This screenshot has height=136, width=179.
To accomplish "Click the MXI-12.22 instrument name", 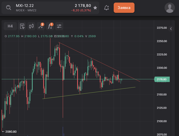I will (25, 6).
